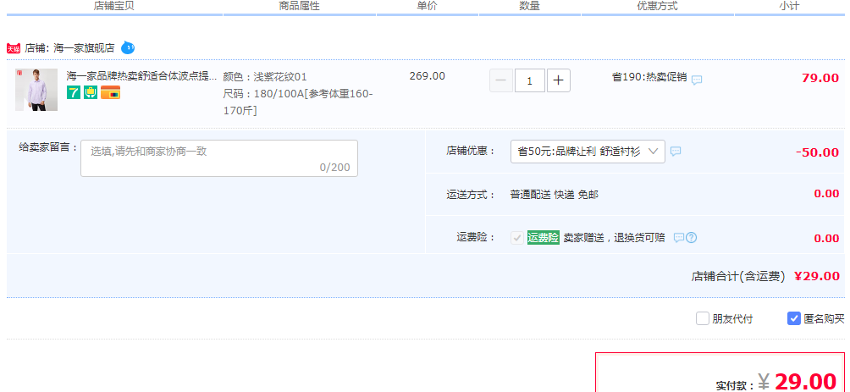Click the green 7-day return badge
The height and width of the screenshot is (392, 850).
point(74,93)
